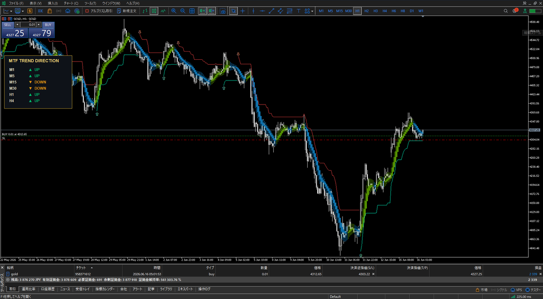Click the Default profile in status bar
543x299 pixels.
(335, 297)
